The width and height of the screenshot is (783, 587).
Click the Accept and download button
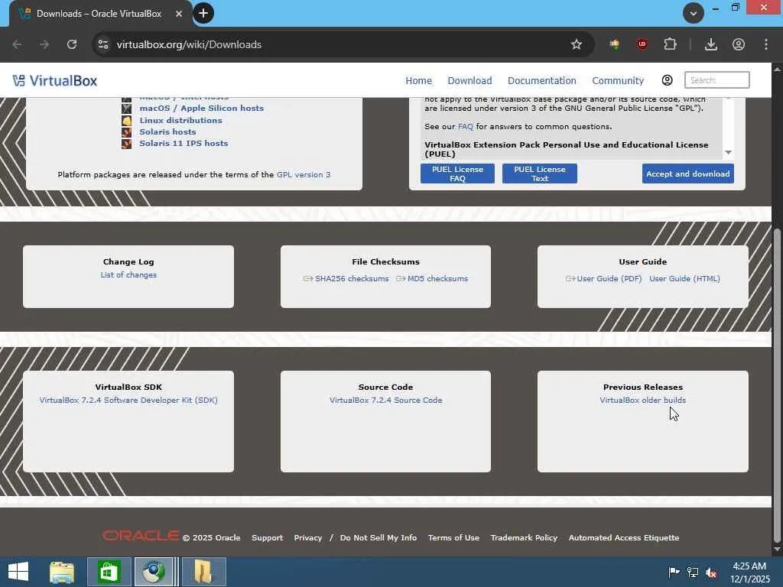click(688, 174)
